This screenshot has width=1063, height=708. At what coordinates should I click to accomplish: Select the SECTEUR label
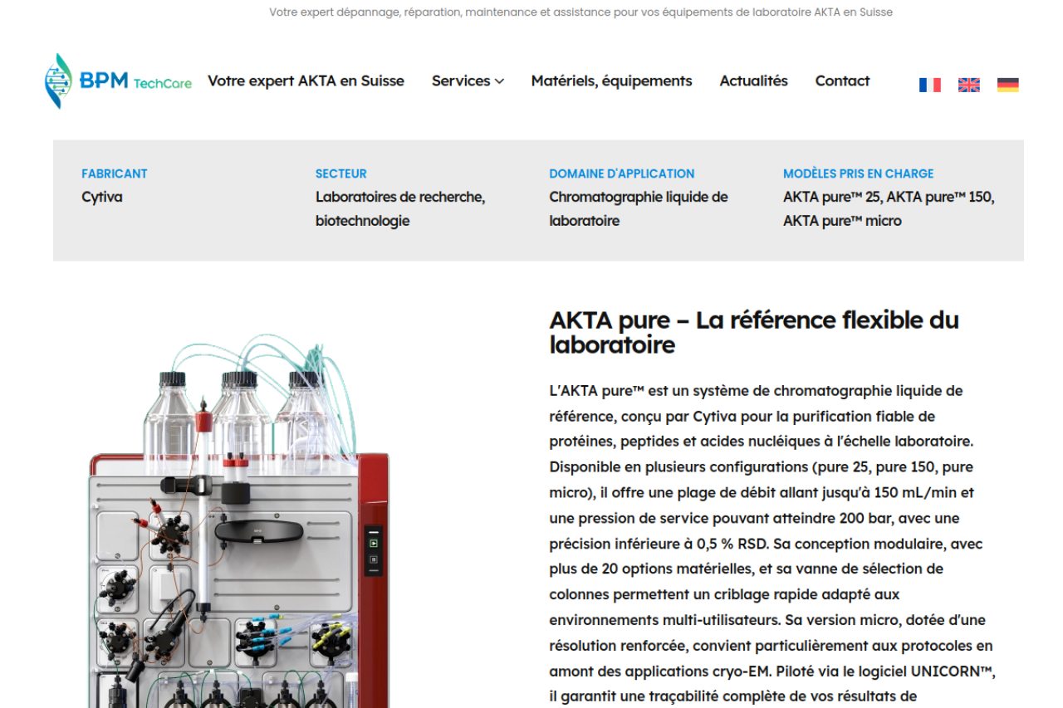click(341, 173)
